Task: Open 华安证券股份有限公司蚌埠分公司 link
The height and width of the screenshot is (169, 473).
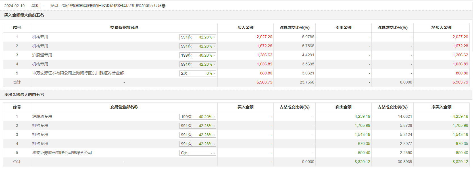Action: [62, 153]
